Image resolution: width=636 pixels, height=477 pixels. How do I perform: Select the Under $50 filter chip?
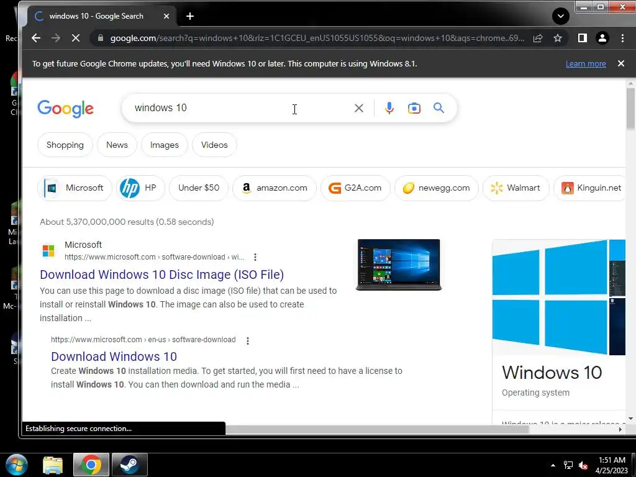(199, 188)
